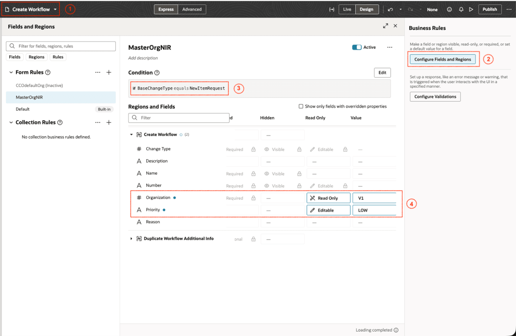Viewport: 516px width, 336px height.
Task: Click the Priority value field LOW
Action: (x=375, y=210)
